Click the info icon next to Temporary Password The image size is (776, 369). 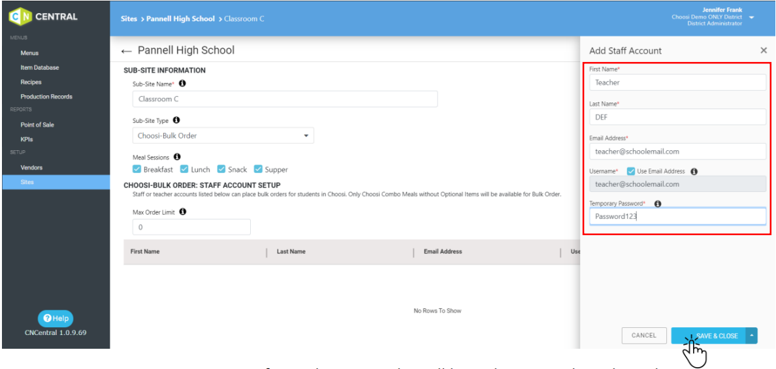click(x=658, y=203)
